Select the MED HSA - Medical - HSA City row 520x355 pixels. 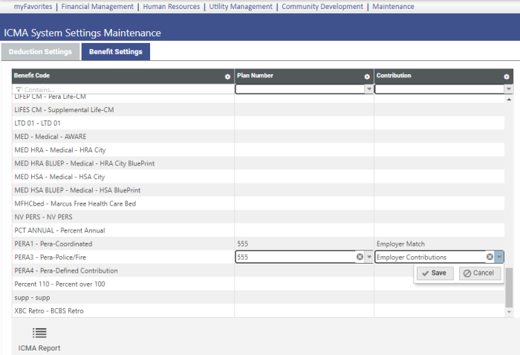pos(258,177)
